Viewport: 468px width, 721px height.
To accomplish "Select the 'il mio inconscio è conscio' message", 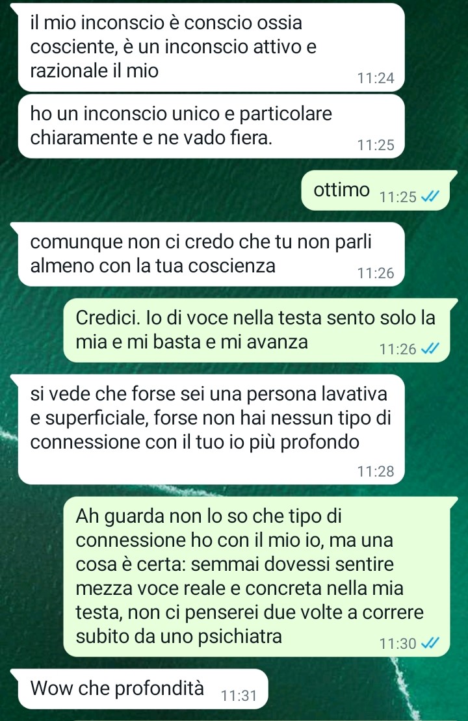I will point(211,47).
